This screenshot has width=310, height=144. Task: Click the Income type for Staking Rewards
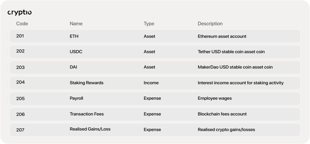coord(151,83)
